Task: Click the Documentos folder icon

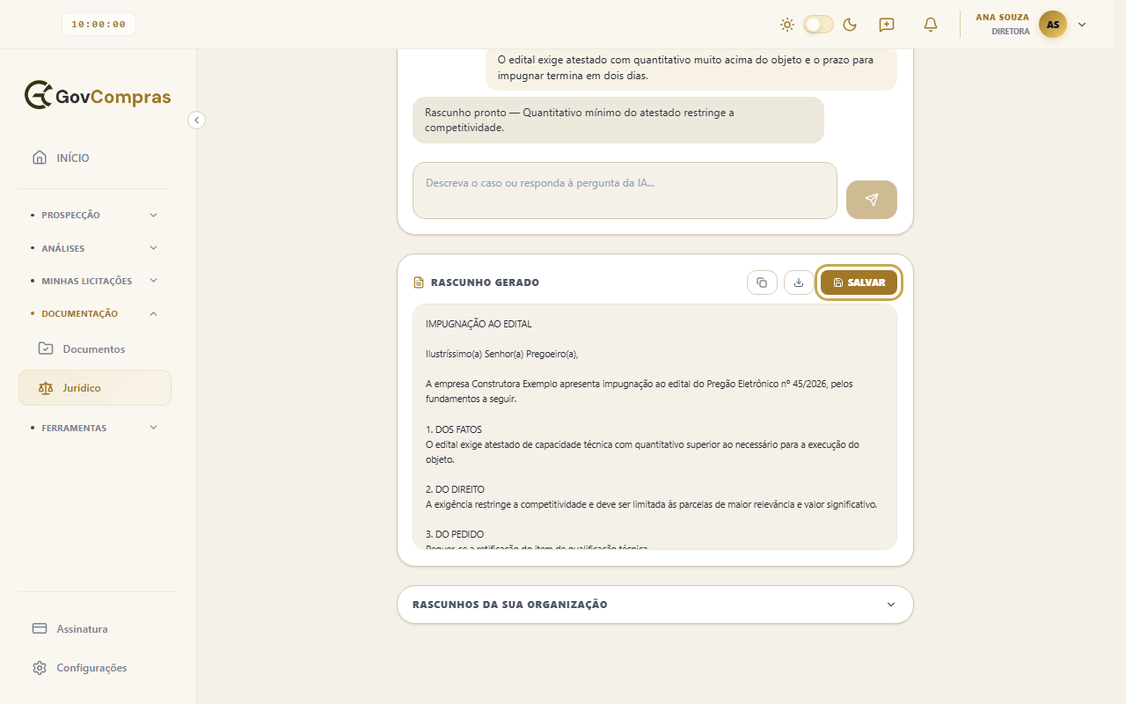Action: click(x=46, y=348)
